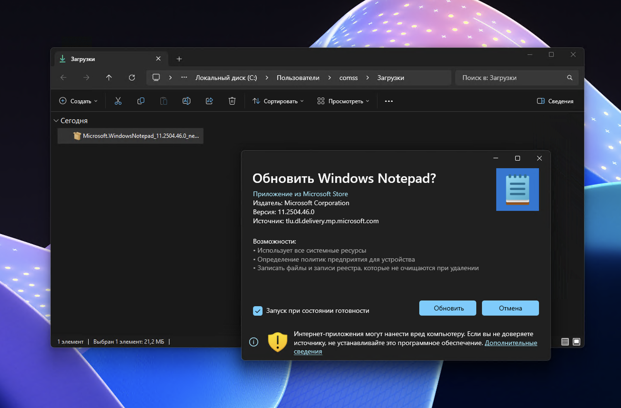Expand chevron after comss breadcrumb

coord(367,78)
